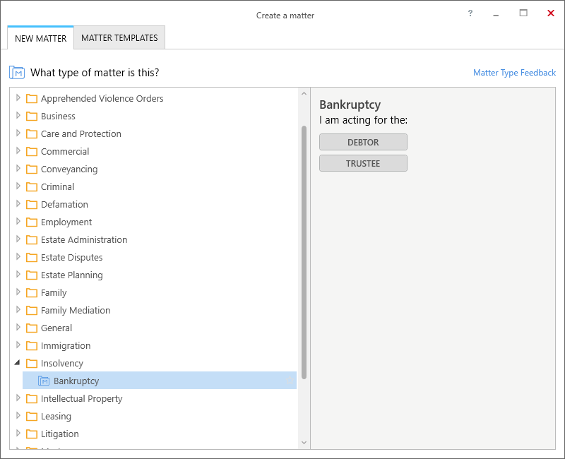The width and height of the screenshot is (565, 459).
Task: Collapse the Insolvency tree node
Action: point(17,362)
